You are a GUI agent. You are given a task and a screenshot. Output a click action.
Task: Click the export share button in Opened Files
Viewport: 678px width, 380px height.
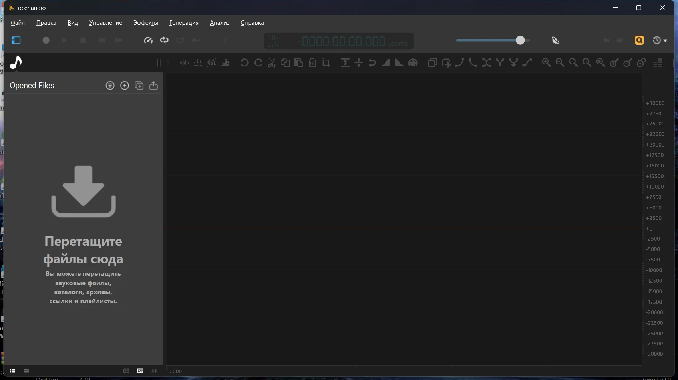[153, 86]
